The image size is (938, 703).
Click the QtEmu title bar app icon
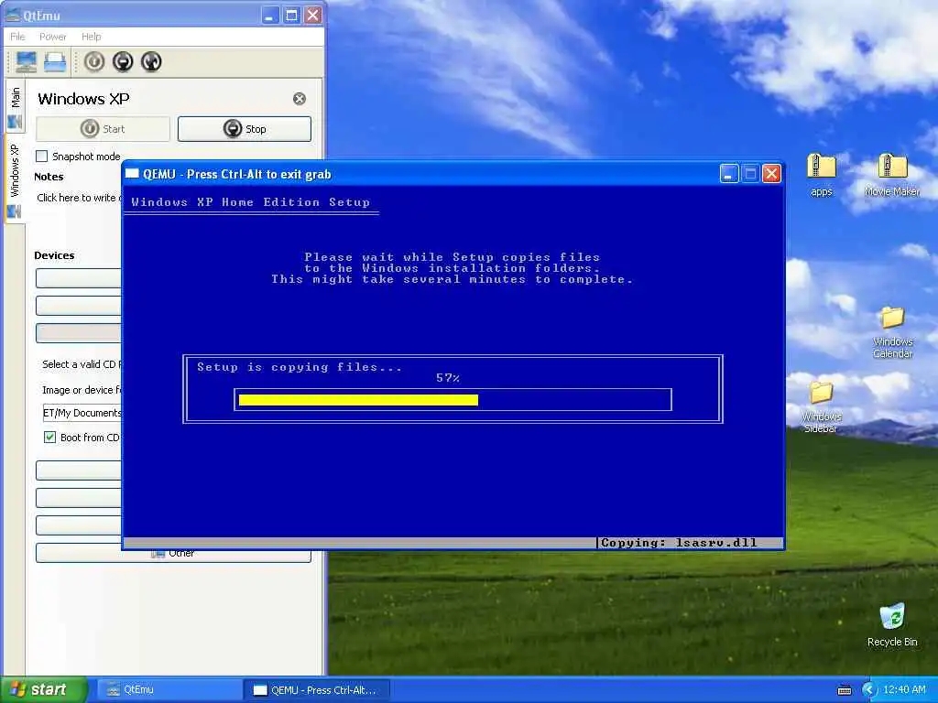point(13,15)
